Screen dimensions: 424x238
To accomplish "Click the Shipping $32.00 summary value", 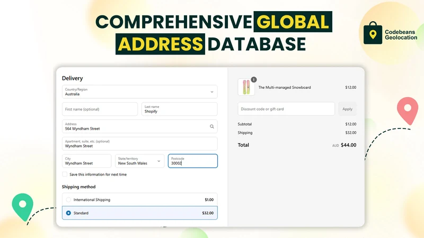I will click(x=351, y=133).
